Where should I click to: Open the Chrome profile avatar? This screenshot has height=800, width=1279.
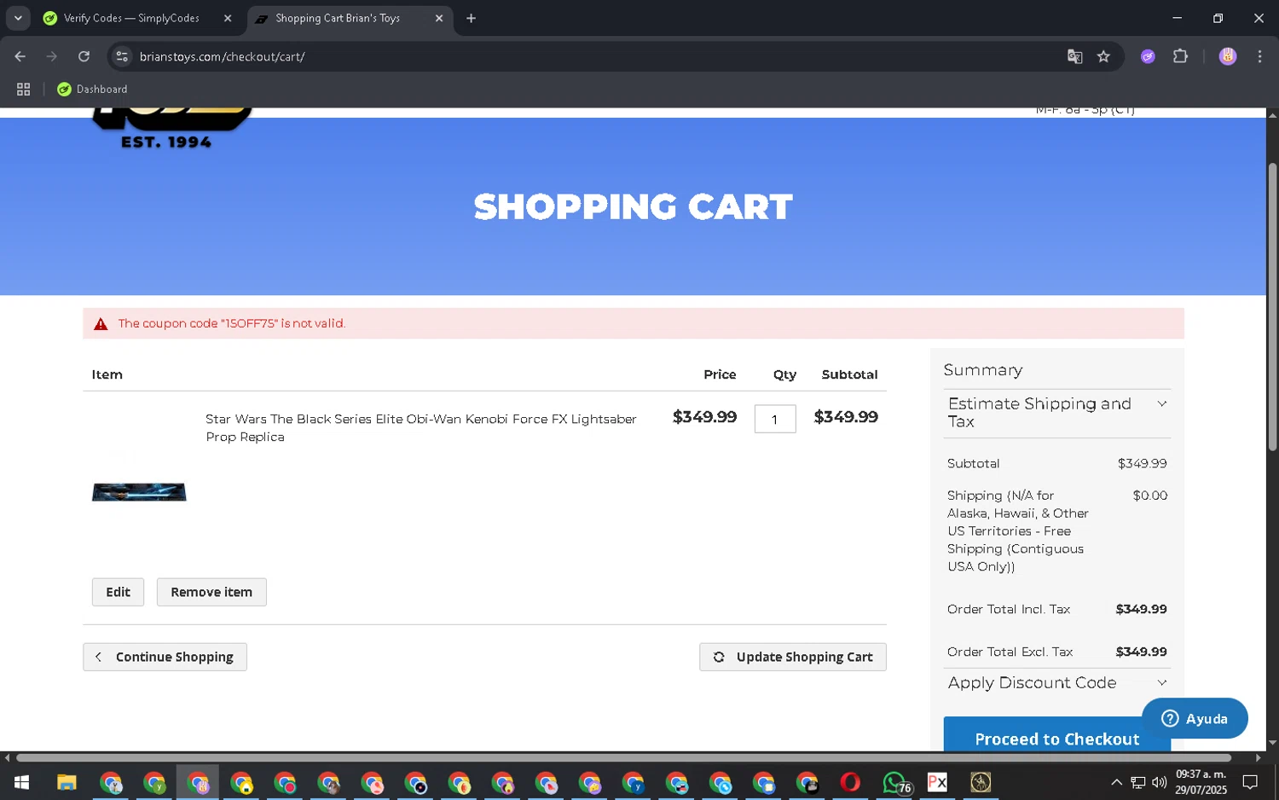(1228, 56)
